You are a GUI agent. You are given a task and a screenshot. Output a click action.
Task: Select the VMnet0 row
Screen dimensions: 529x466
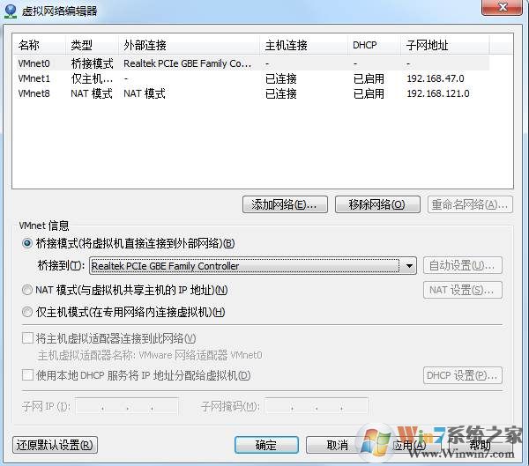click(x=251, y=63)
